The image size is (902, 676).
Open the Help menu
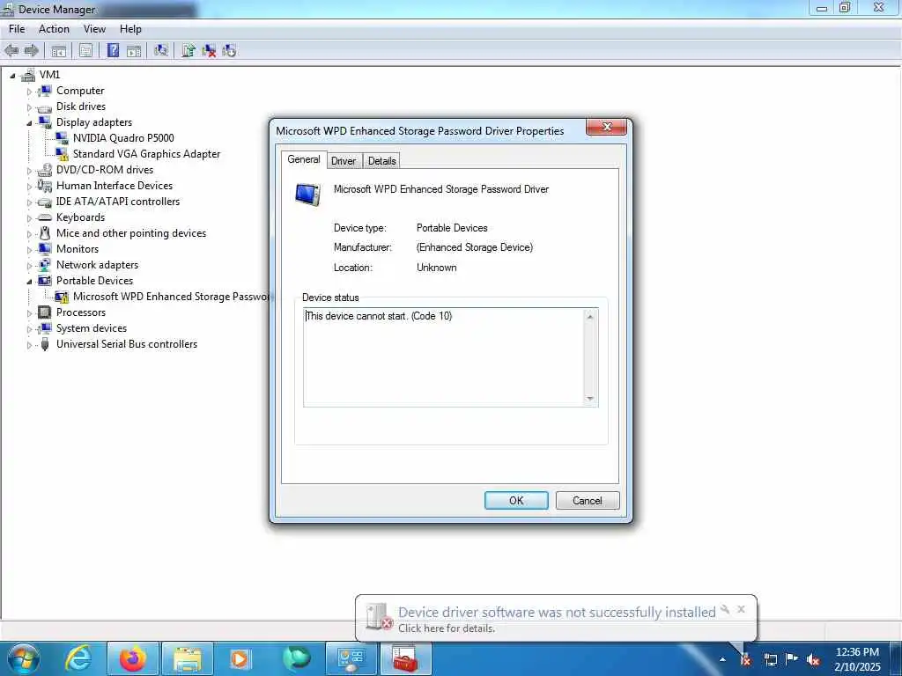130,29
